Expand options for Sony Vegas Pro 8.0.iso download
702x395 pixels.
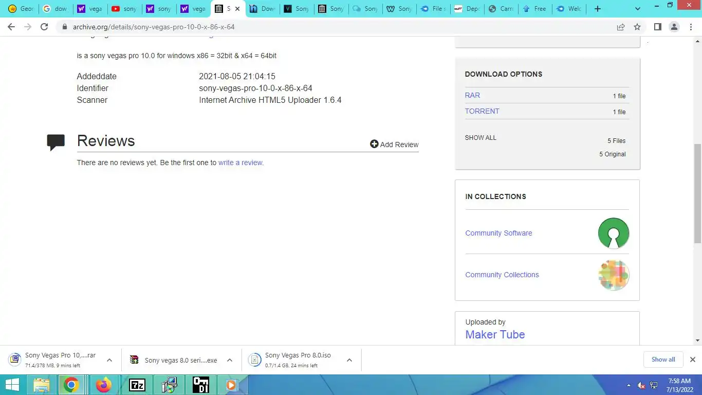pyautogui.click(x=349, y=360)
